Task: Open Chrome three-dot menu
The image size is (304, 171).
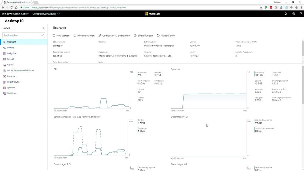Action: [301, 7]
